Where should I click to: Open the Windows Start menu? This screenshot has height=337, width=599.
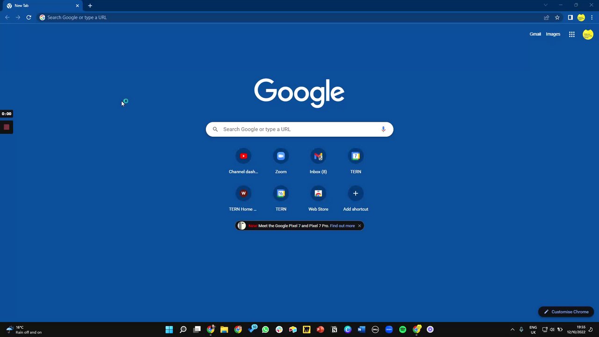pyautogui.click(x=169, y=330)
